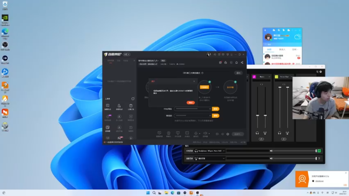Image resolution: width=349 pixels, height=196 pixels.
Task: Click the share icon in streaming app header
Action: 242,62
